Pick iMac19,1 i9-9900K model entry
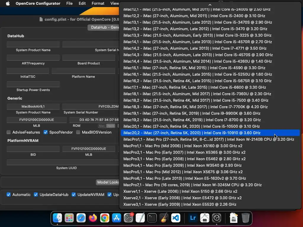The height and width of the screenshot is (227, 303). [x=210, y=113]
